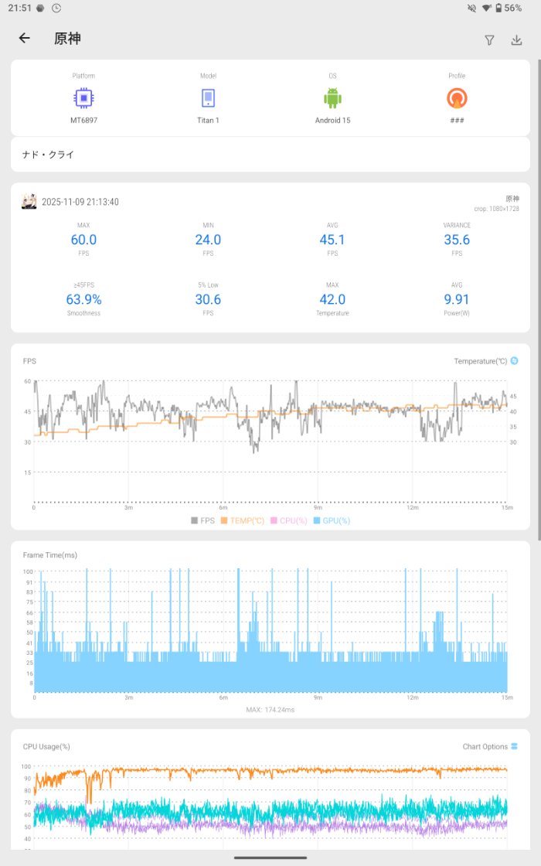The height and width of the screenshot is (866, 541).
Task: Toggle the TEMP(°C) series in legend
Action: pos(241,520)
